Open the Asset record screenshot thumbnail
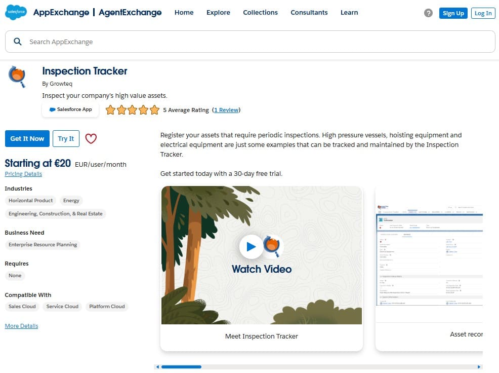The height and width of the screenshot is (373, 499). tap(429, 256)
